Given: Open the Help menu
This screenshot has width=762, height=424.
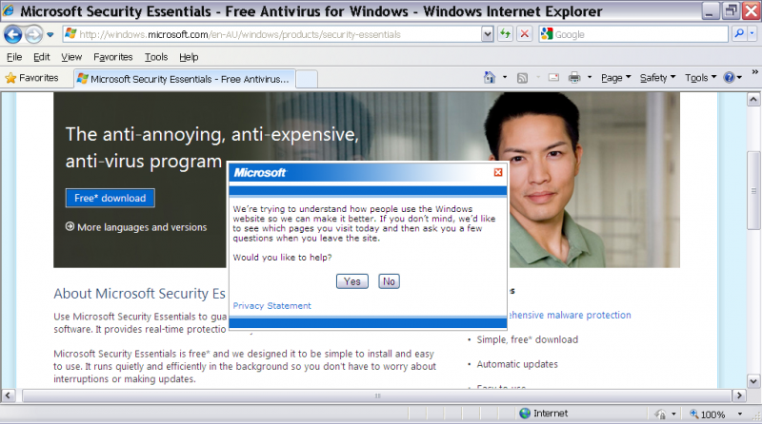Looking at the screenshot, I should coord(189,57).
